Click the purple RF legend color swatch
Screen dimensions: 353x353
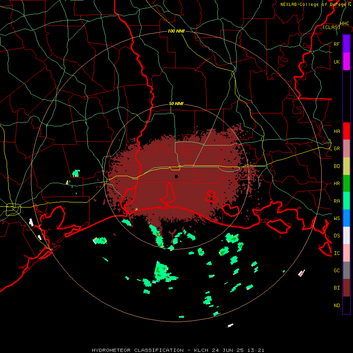click(x=346, y=44)
